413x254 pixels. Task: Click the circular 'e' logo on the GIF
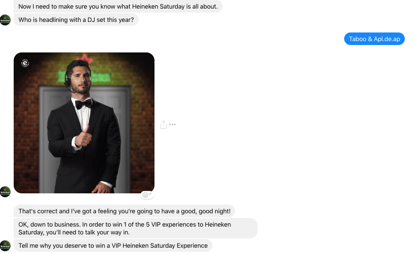click(x=25, y=63)
